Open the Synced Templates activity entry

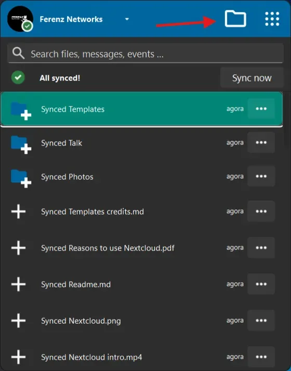(x=141, y=109)
